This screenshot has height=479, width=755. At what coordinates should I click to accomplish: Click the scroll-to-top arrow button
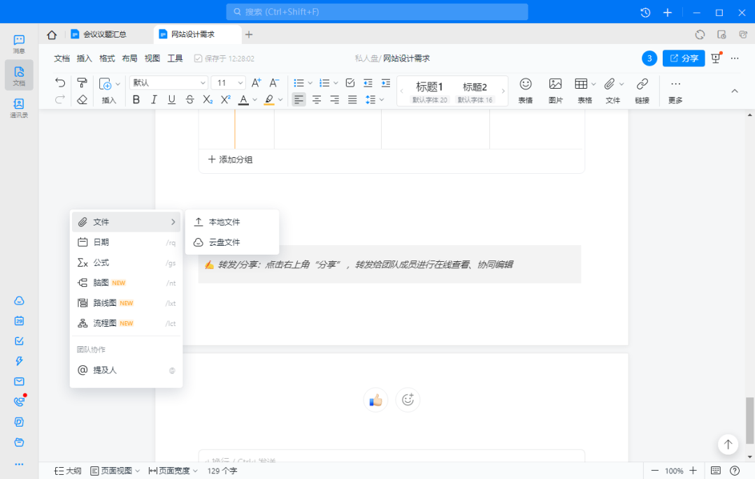tap(728, 444)
